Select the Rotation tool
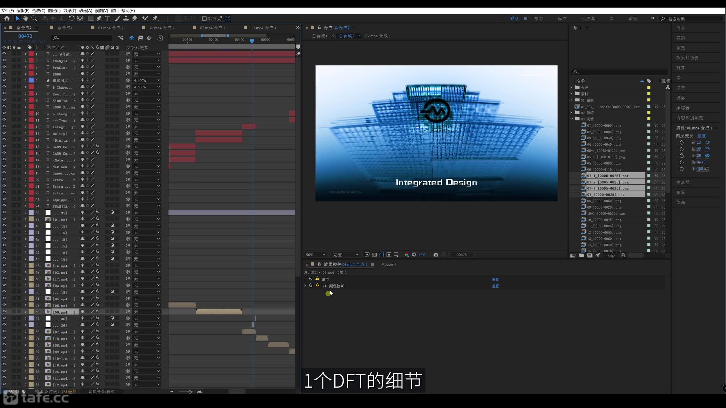 click(71, 18)
